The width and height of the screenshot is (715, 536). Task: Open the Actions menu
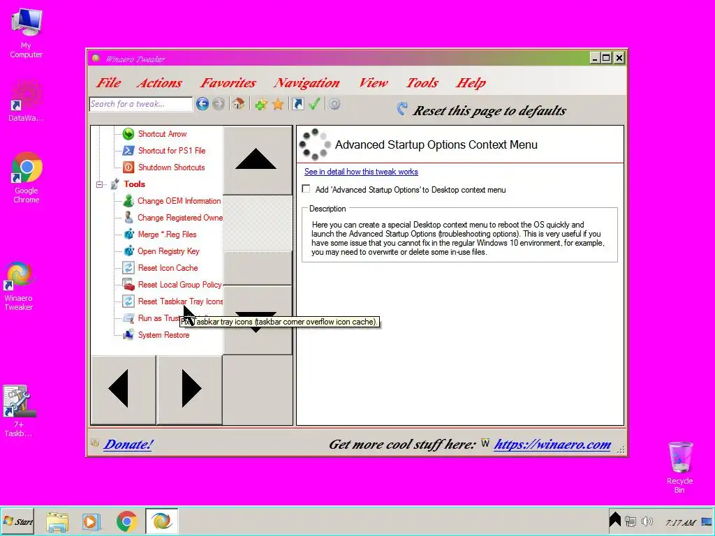click(159, 83)
